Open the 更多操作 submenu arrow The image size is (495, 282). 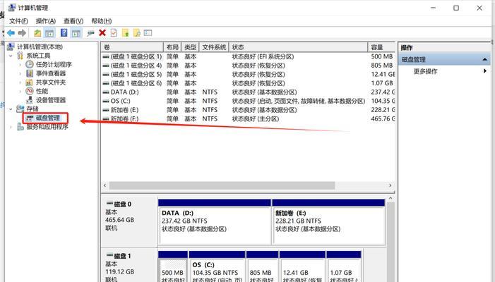tap(485, 71)
